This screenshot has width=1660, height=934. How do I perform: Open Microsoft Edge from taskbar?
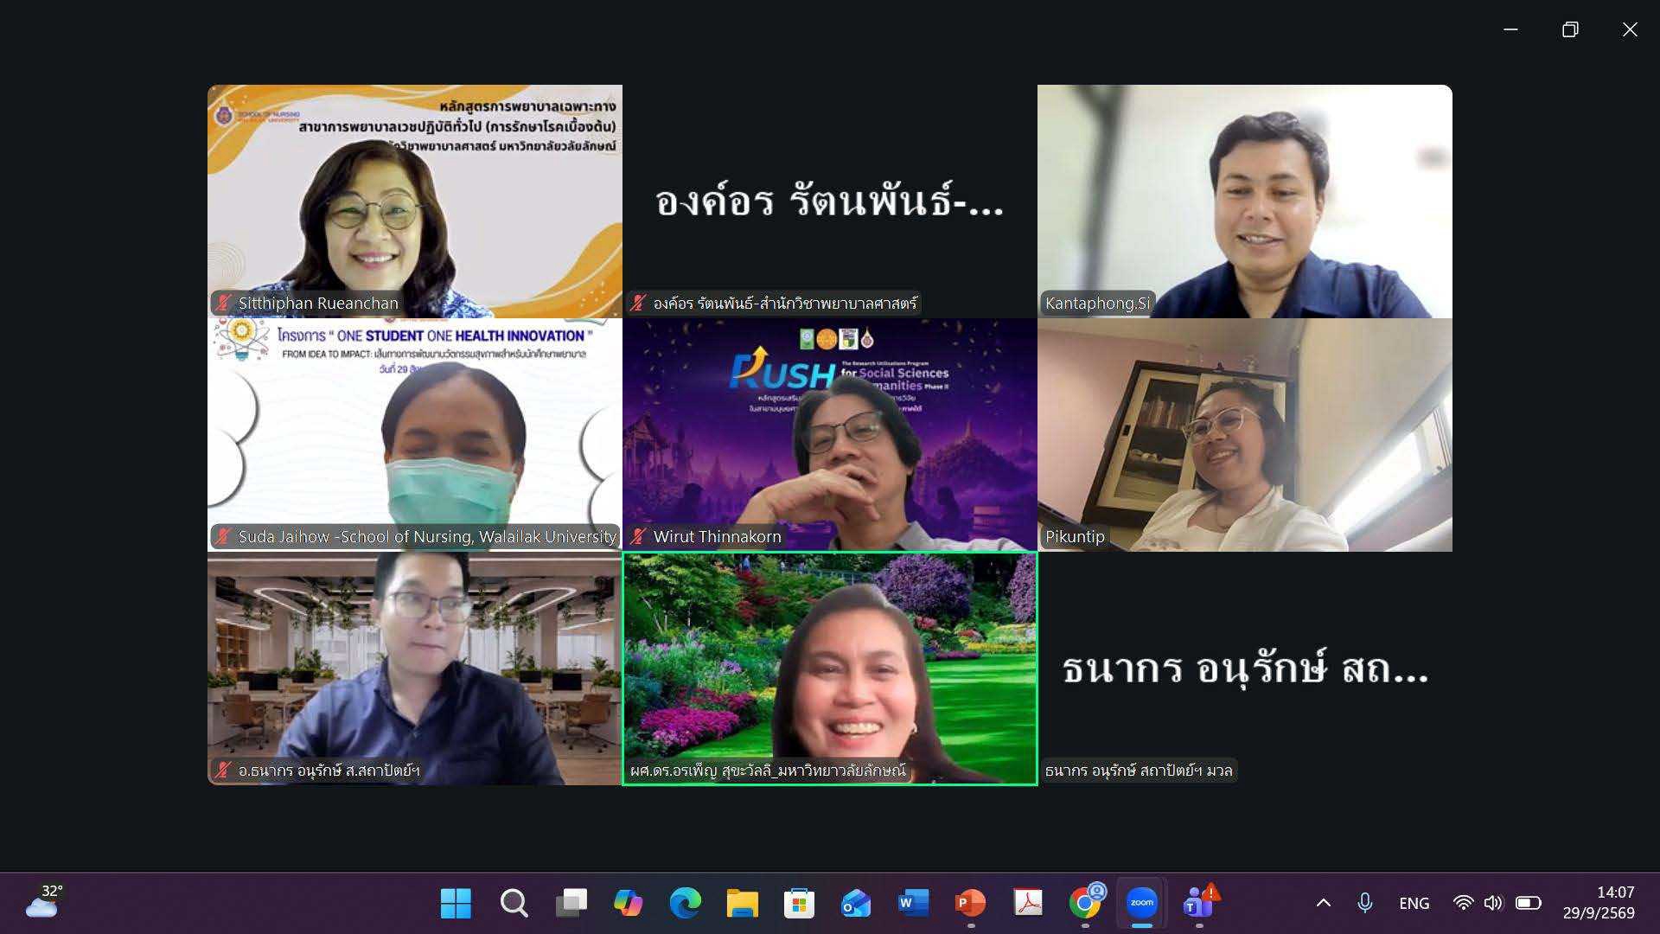pos(686,904)
